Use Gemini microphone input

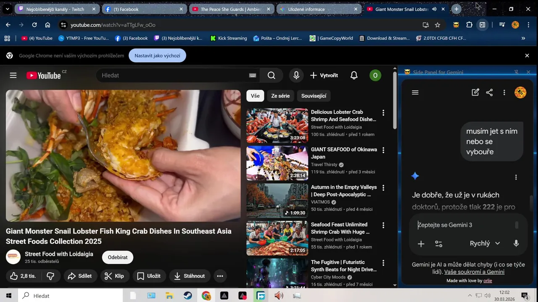[x=516, y=243]
